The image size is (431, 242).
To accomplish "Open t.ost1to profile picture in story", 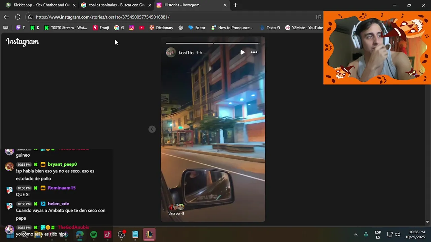I will coord(171,52).
